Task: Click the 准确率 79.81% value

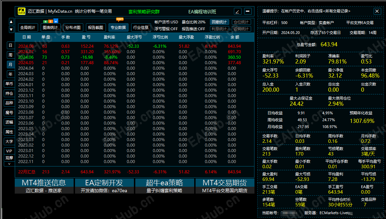Action: 337,62
